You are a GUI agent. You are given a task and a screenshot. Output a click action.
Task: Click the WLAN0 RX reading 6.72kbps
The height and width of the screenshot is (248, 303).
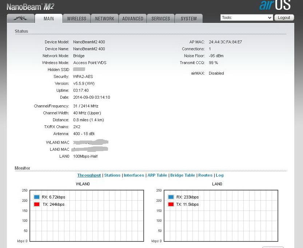pos(57,197)
